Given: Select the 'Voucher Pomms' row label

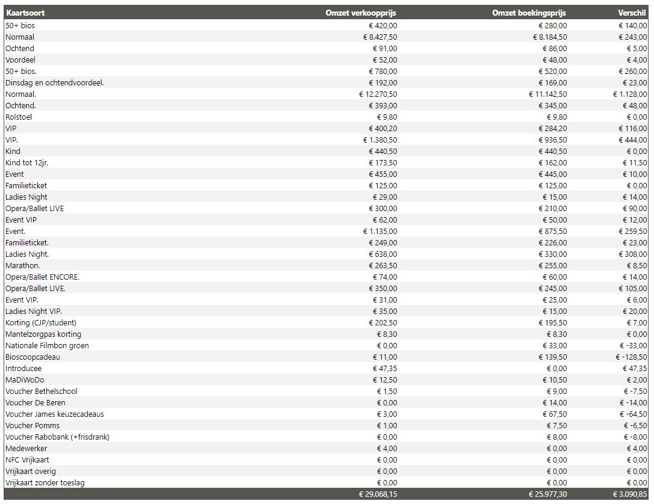Looking at the screenshot, I should point(33,426).
